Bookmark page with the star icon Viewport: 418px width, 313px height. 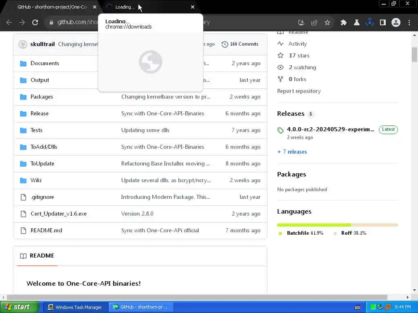click(x=327, y=23)
